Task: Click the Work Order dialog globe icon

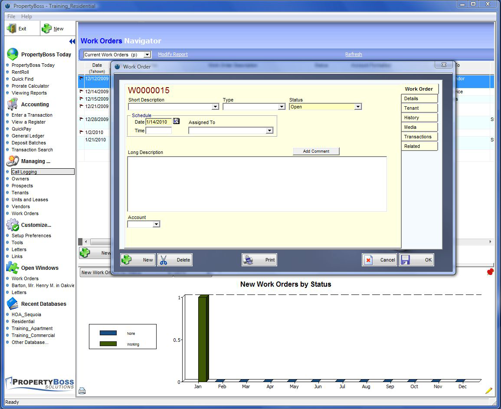Action: 117,66
